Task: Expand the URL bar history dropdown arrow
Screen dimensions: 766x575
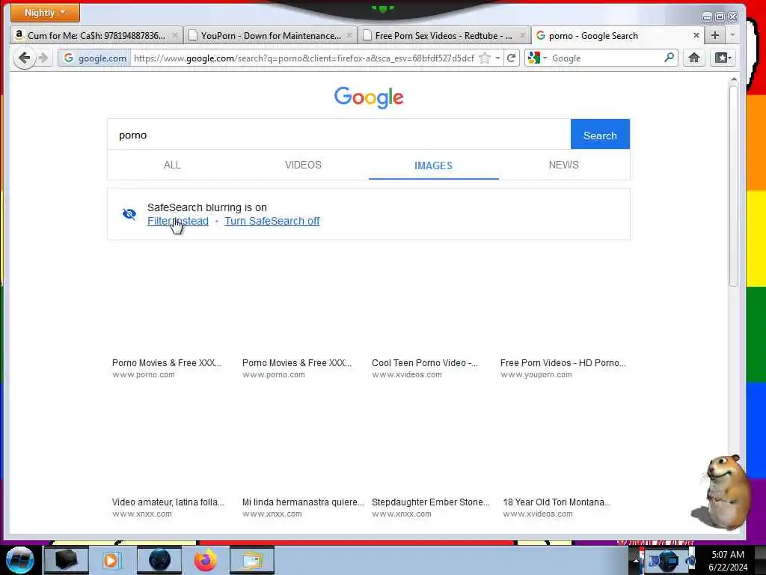Action: click(x=497, y=58)
